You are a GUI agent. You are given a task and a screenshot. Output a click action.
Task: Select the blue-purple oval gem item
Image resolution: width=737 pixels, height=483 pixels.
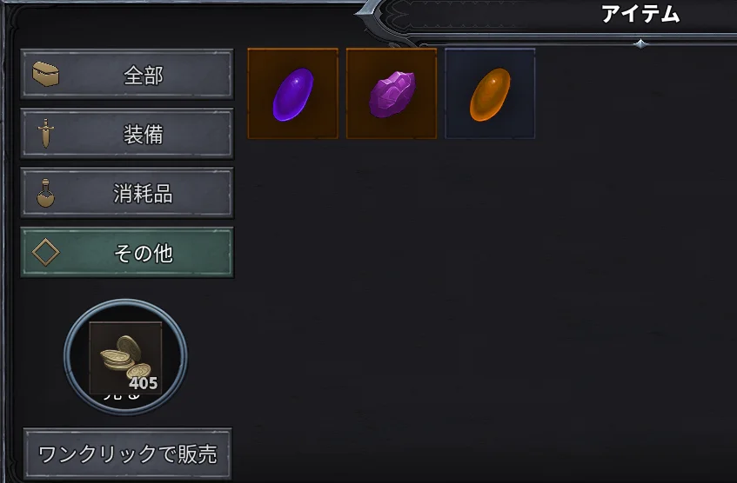293,94
